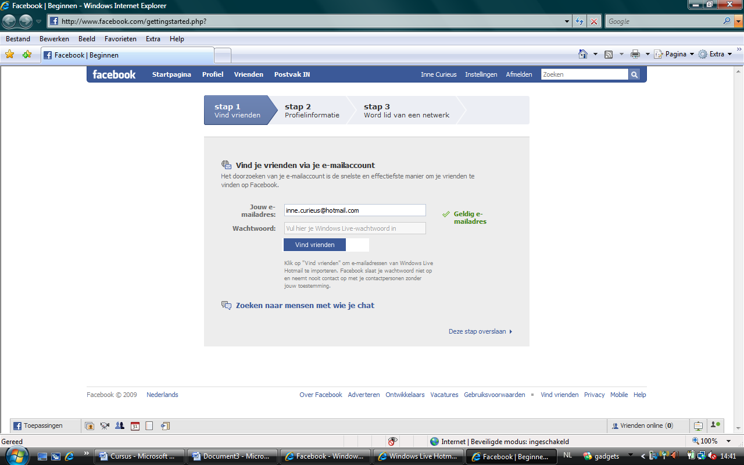The image size is (744, 465).
Task: Click the Switch between windows quick launch icon
Action: point(56,456)
